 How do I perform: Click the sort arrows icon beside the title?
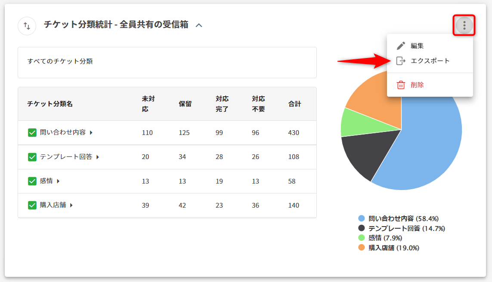pos(27,26)
